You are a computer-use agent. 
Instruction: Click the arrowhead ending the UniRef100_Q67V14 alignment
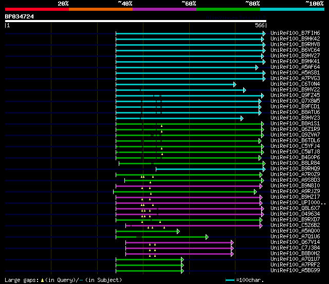(232, 243)
